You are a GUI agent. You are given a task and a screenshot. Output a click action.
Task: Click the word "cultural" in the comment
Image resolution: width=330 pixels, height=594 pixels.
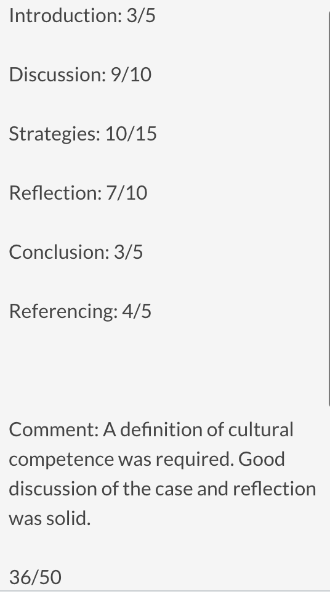[261, 429]
